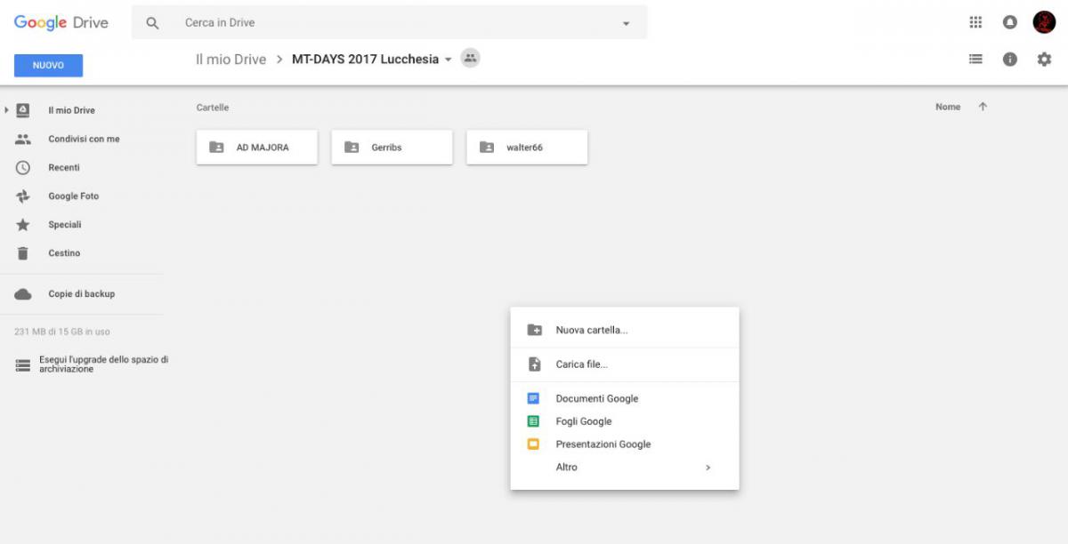Click the upload file icon in menu
The width and height of the screenshot is (1068, 544).
point(534,364)
